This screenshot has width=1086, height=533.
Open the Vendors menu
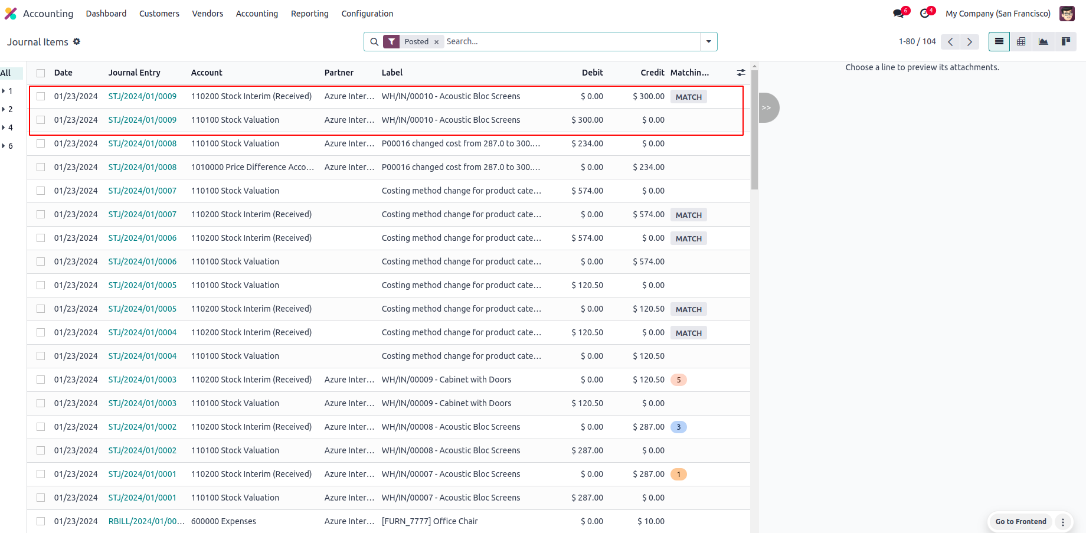coord(207,14)
